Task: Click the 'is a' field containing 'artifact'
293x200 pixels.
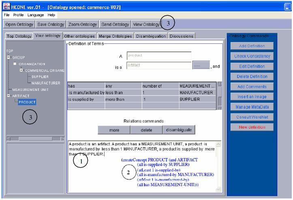Action: tap(159, 65)
